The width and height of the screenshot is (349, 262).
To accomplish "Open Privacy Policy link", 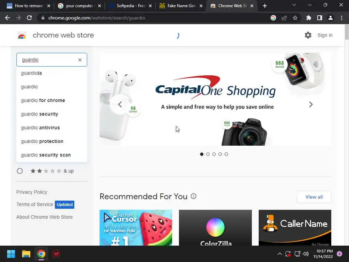I will coord(32,192).
